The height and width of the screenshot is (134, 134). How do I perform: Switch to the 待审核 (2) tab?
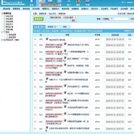tap(52, 27)
